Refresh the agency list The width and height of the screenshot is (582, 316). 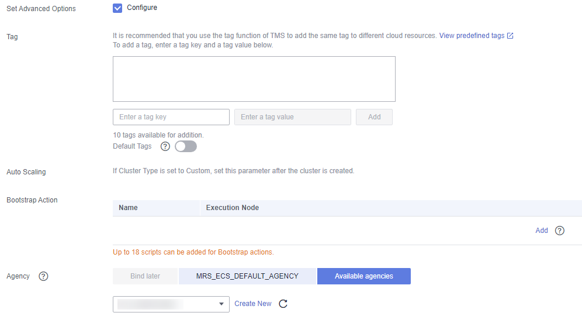coord(283,304)
